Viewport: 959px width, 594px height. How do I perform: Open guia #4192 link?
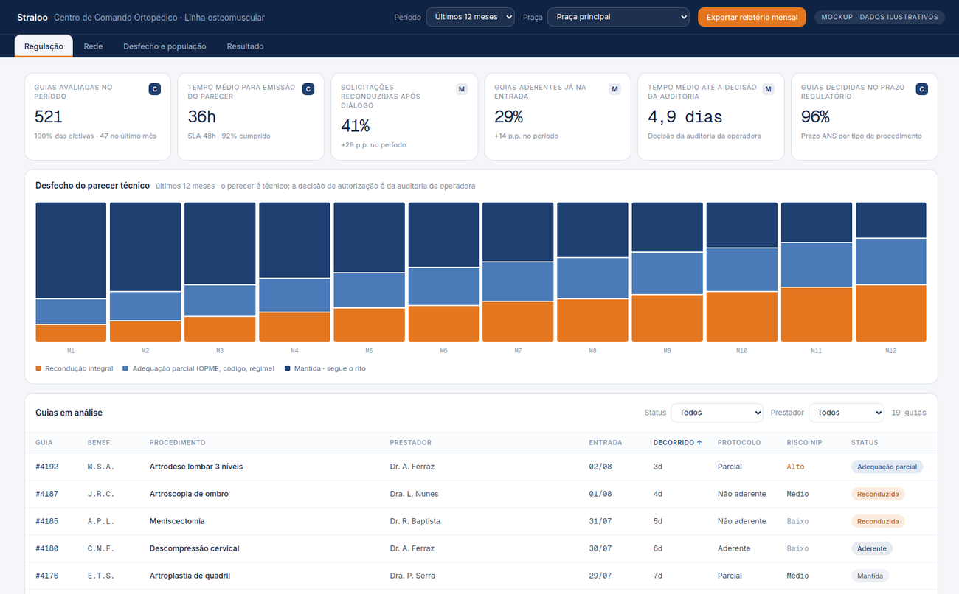click(46, 467)
